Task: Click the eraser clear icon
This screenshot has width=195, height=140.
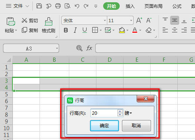Action: pos(149,30)
